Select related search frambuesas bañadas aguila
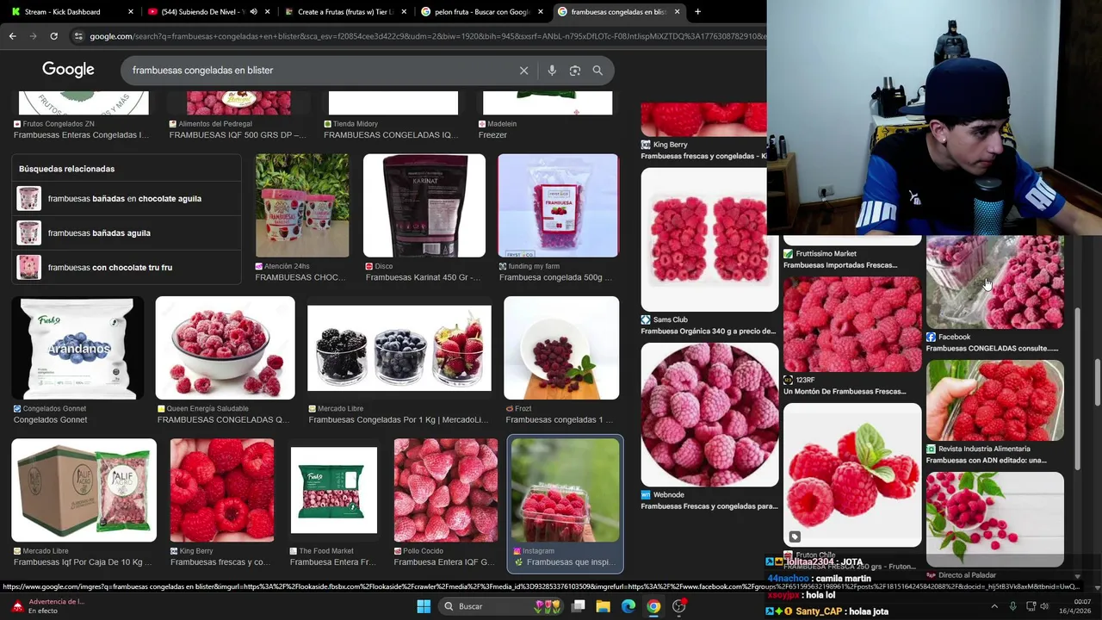 [x=127, y=232]
